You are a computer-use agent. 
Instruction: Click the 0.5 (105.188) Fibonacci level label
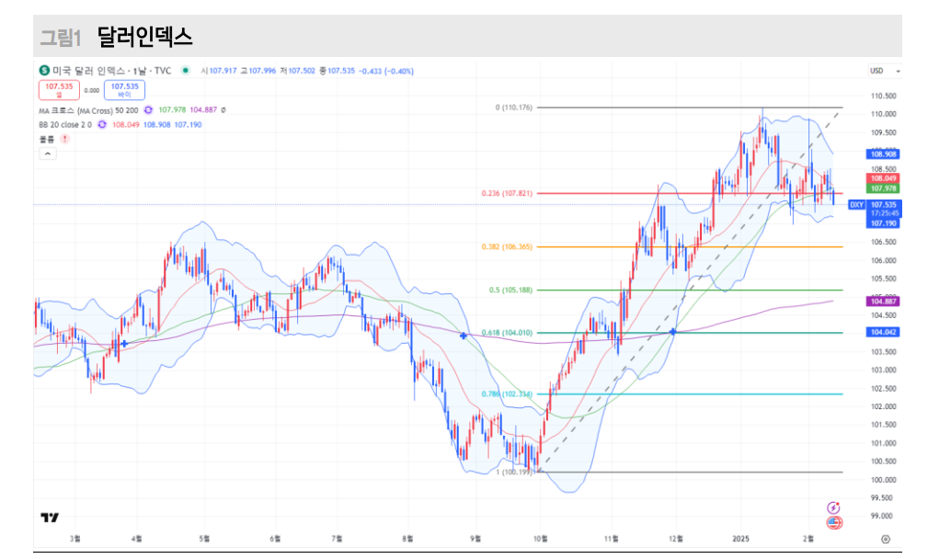[x=510, y=290]
